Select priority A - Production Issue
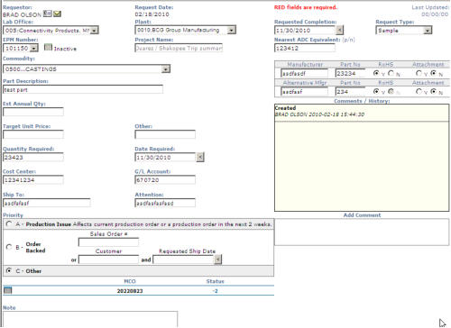The height and width of the screenshot is (328, 451). click(x=9, y=224)
